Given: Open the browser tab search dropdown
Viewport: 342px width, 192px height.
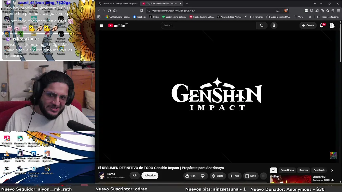Looking at the screenshot, I should click(315, 3).
